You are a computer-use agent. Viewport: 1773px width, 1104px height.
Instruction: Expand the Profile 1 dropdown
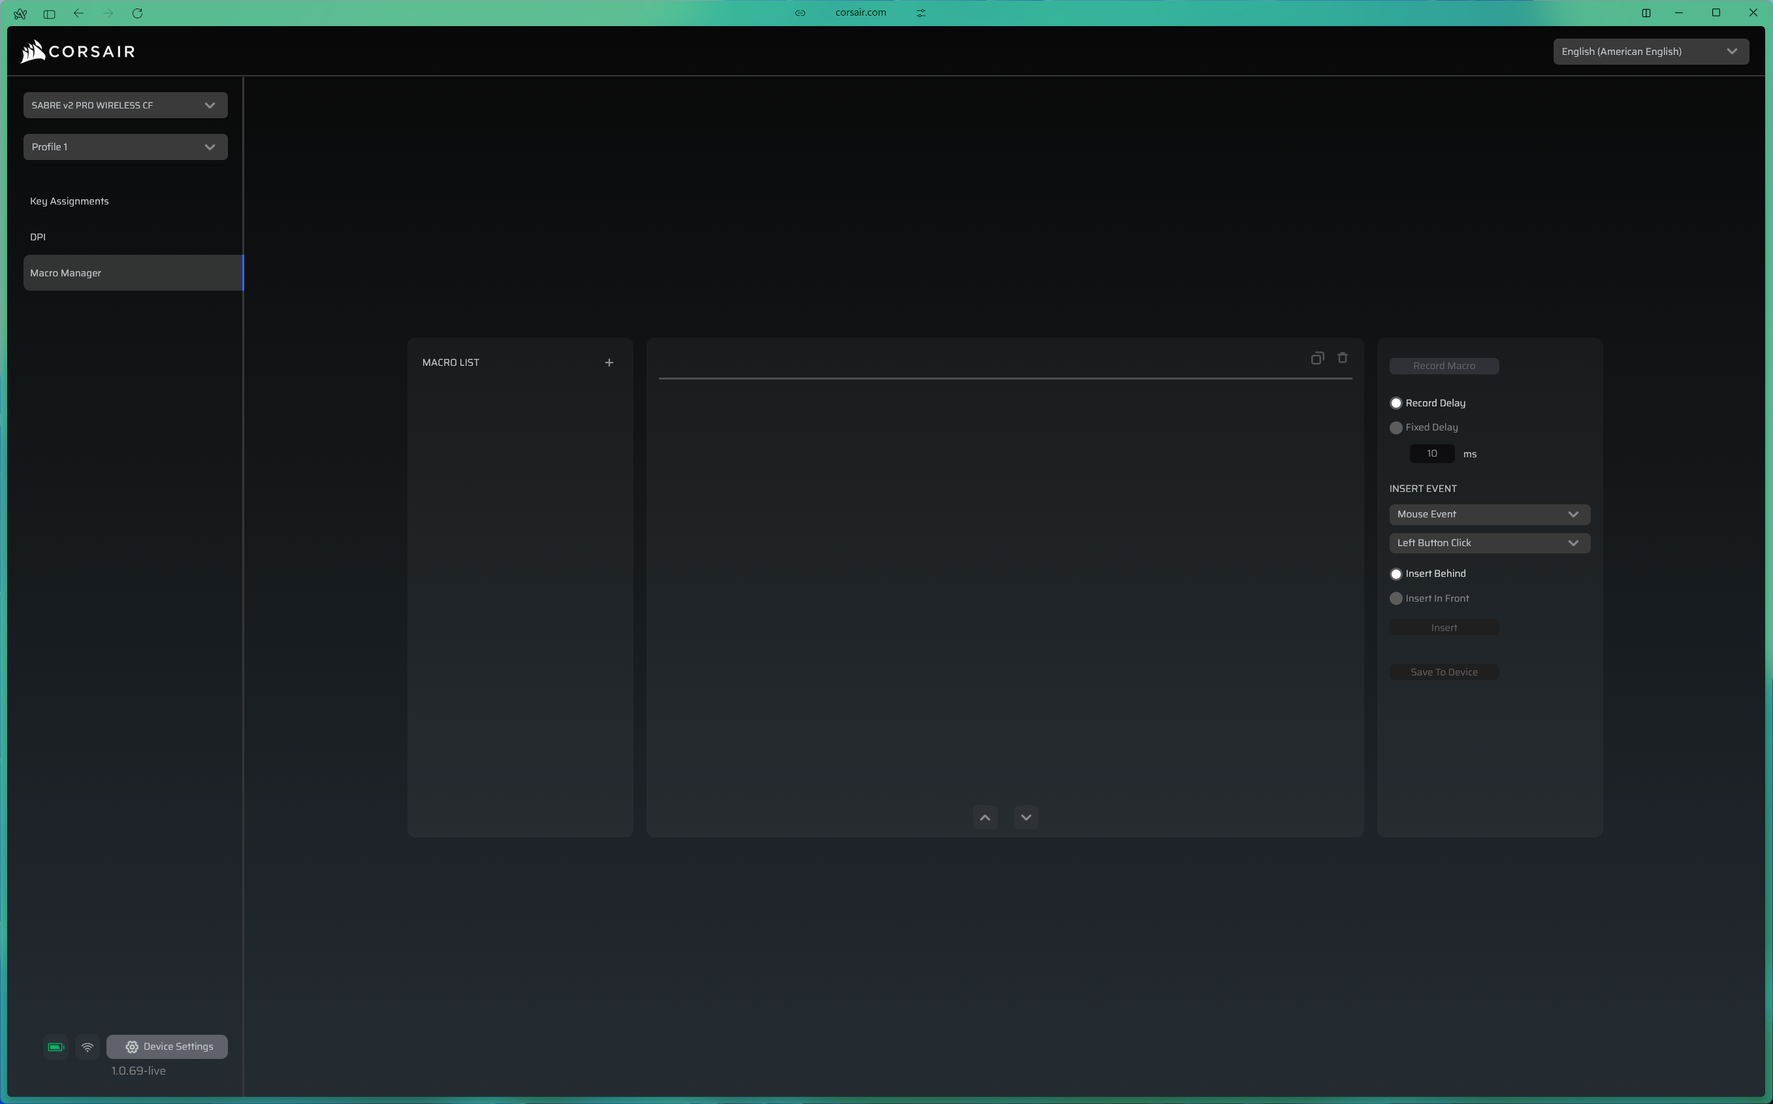[x=125, y=147]
